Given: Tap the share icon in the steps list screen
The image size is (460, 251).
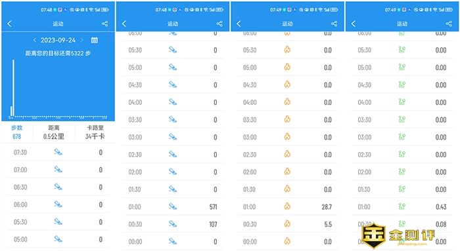Looking at the screenshot, I should (219, 24).
